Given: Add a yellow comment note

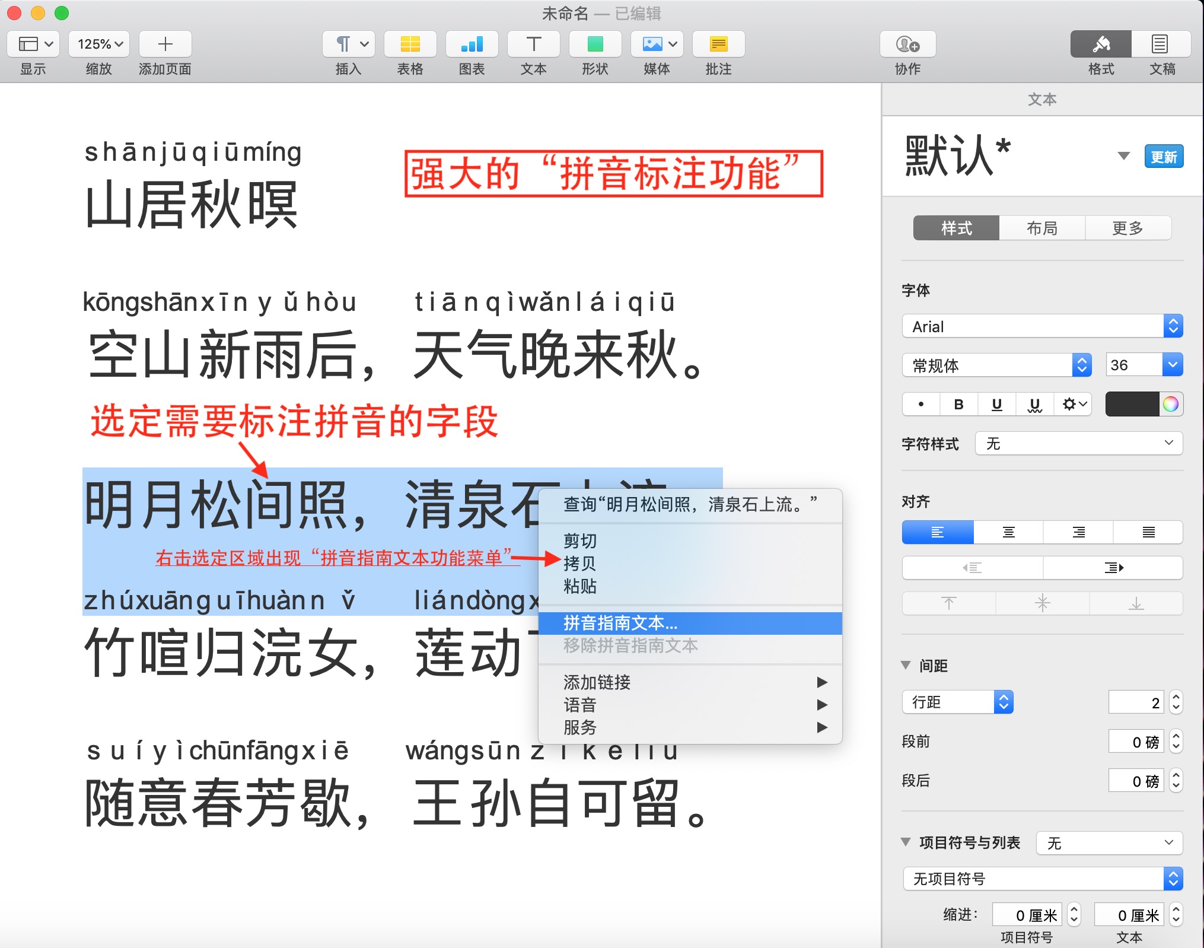Looking at the screenshot, I should pos(718,44).
